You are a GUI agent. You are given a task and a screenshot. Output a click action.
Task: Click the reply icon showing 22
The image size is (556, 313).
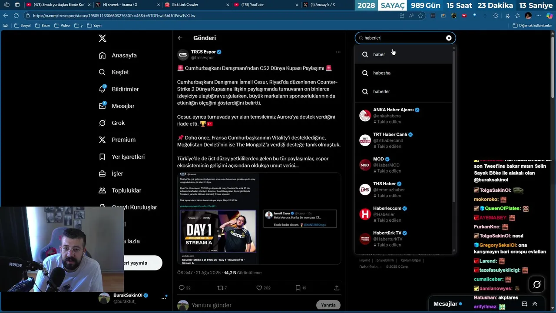coord(185,288)
